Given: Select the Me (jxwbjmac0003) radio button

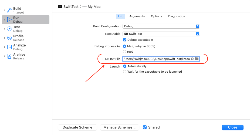Looking at the screenshot, I should tap(124, 46).
